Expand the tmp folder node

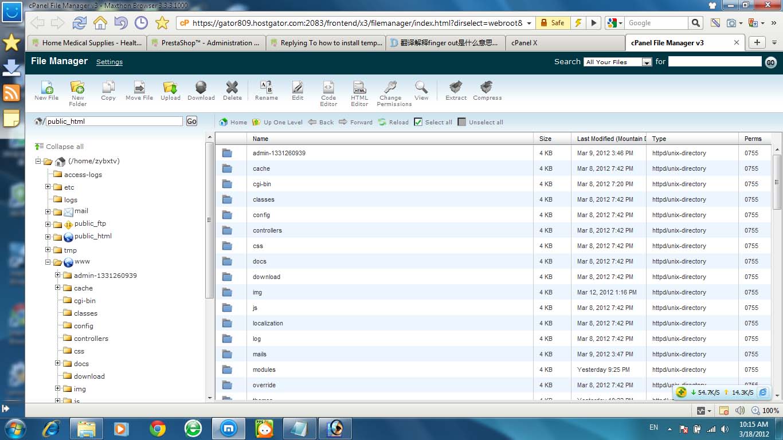pos(48,250)
